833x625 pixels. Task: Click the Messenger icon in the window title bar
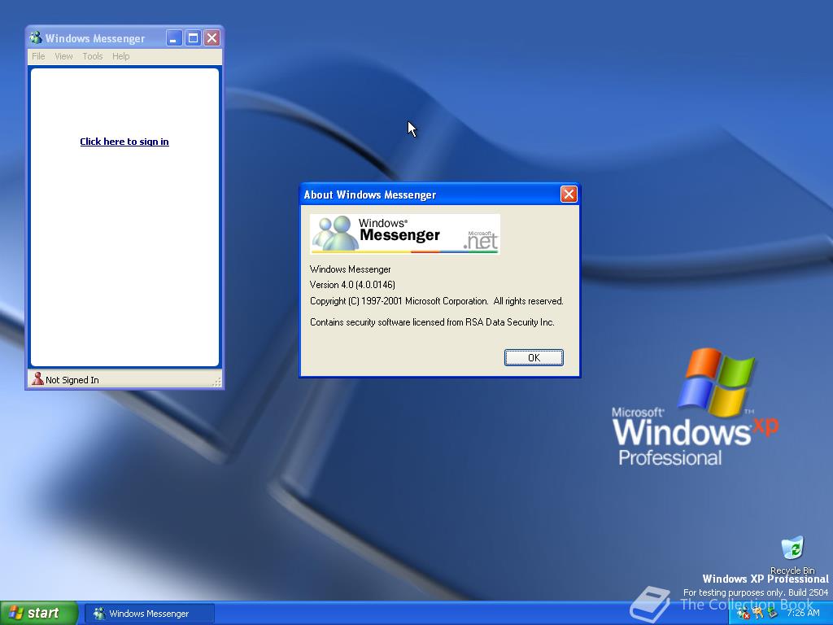36,37
